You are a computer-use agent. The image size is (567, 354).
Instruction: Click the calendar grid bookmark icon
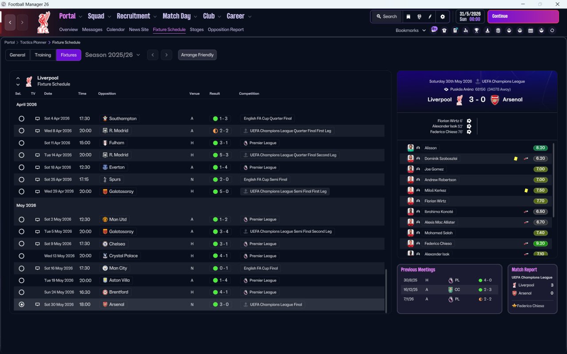pos(531,31)
